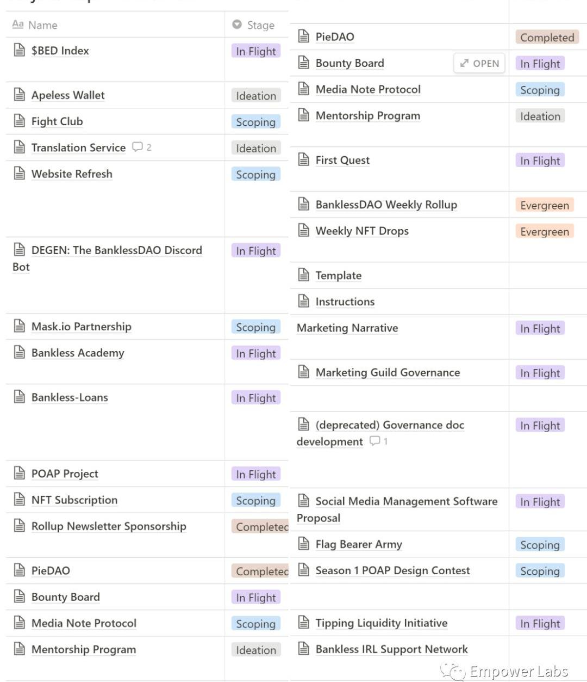Click the comment bubble on deprecated Governance doc
Viewport: 587px width, 682px height.
375,441
